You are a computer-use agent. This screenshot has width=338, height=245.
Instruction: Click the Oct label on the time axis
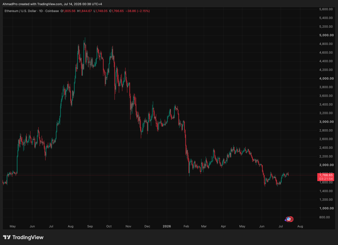click(109, 226)
